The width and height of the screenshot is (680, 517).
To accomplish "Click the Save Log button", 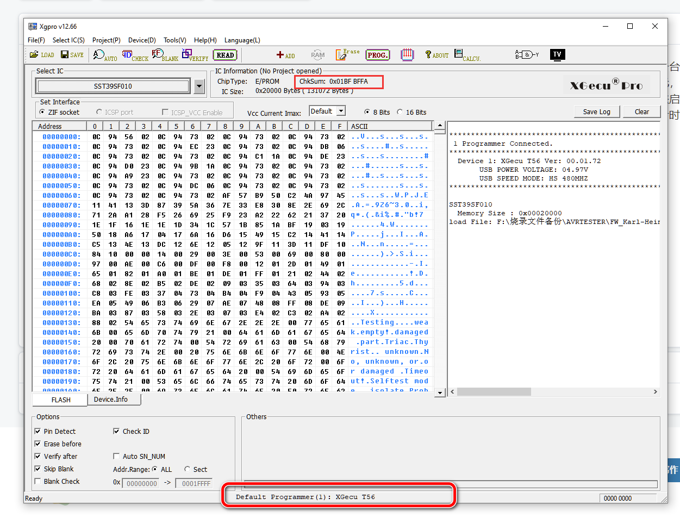I will (596, 111).
